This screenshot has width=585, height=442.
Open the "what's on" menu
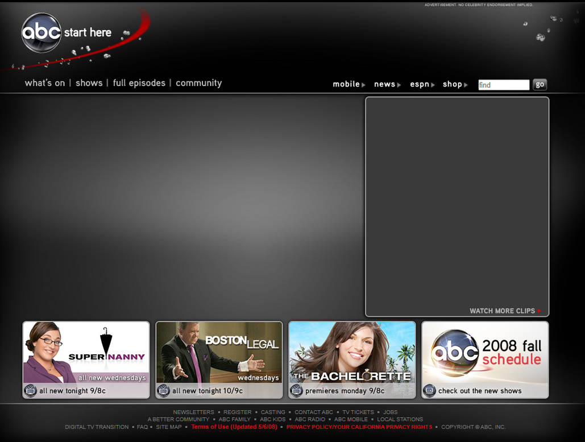point(45,83)
